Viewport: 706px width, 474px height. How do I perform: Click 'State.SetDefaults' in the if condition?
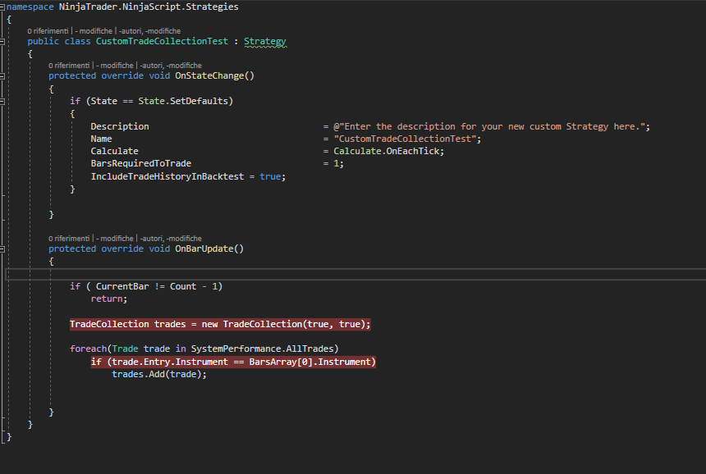click(x=183, y=101)
